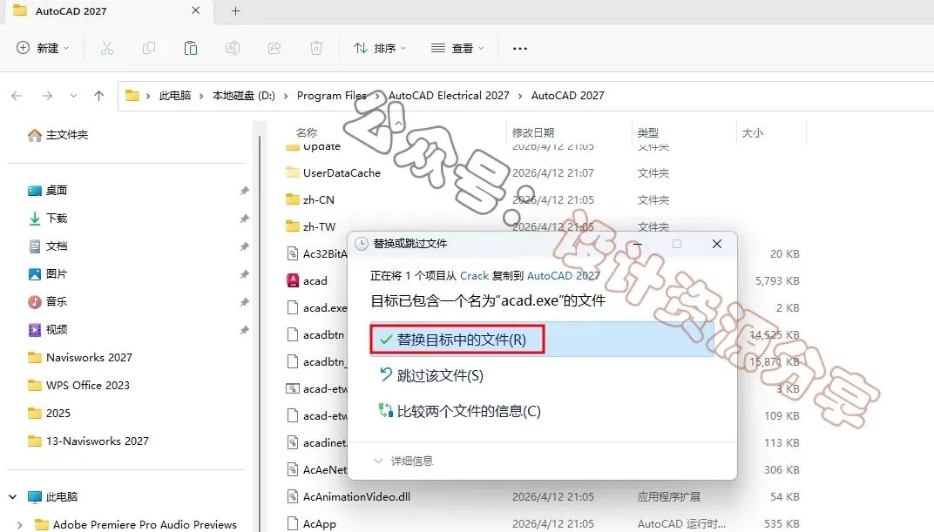Viewport: 934px width, 532px height.
Task: Open 文档 (Documents) in sidebar
Action: click(48, 246)
